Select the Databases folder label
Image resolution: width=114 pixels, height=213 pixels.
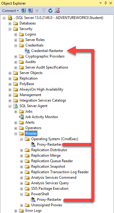coord(28,23)
